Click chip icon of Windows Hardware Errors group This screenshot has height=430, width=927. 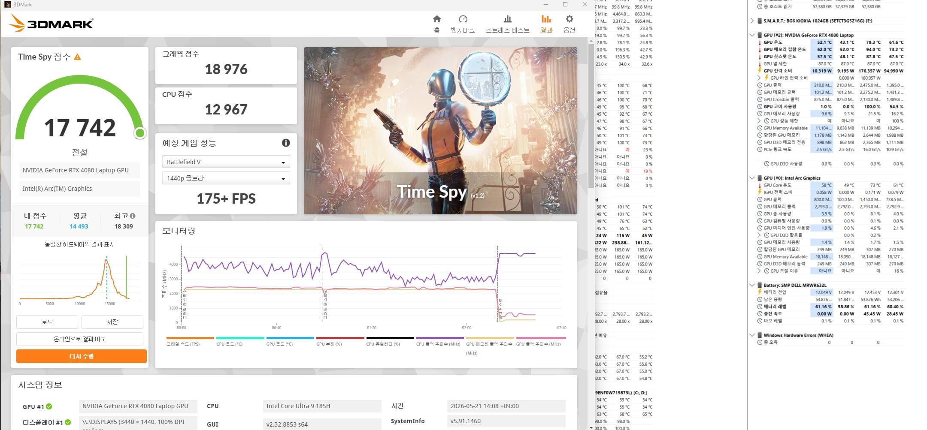click(760, 335)
